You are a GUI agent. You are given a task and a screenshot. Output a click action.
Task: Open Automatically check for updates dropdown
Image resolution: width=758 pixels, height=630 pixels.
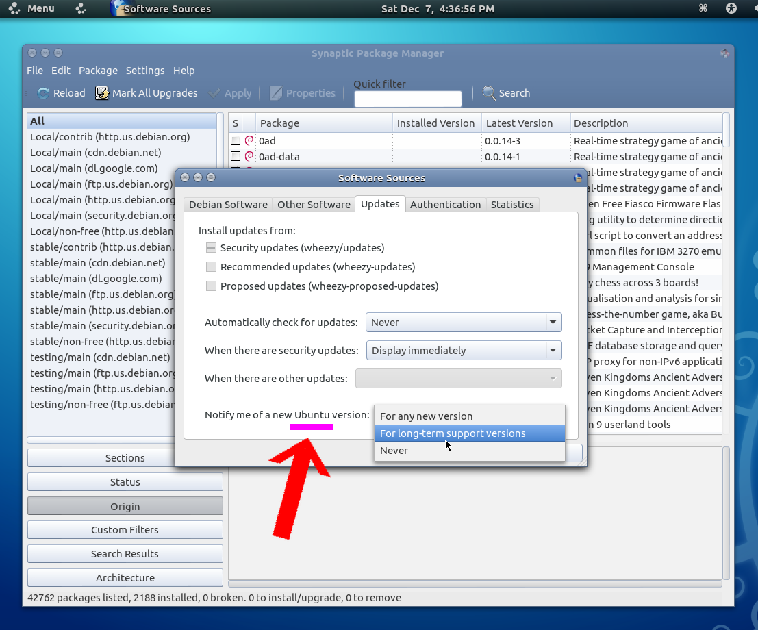(x=464, y=323)
